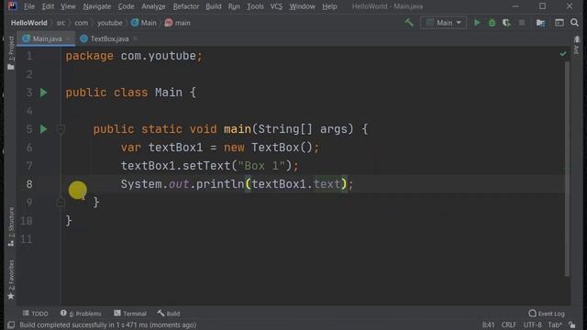Screen dimensions: 587x330
Task: Open the TODO tool window
Action: coord(35,313)
